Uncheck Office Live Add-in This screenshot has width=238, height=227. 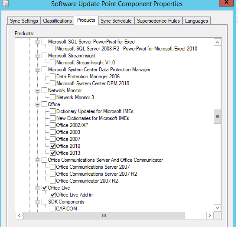[52, 195]
